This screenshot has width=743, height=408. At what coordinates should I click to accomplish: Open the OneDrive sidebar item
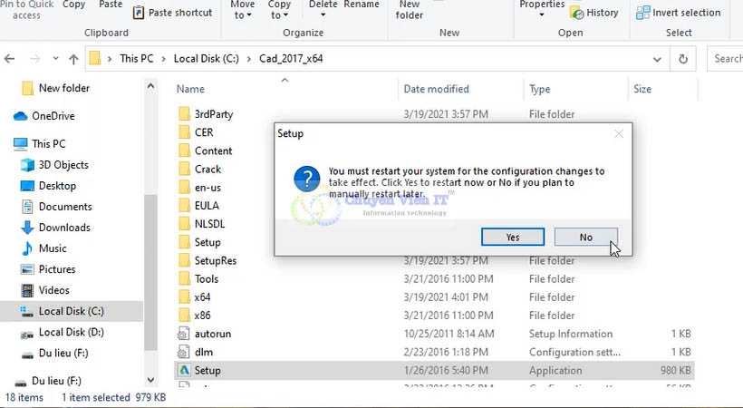(53, 116)
